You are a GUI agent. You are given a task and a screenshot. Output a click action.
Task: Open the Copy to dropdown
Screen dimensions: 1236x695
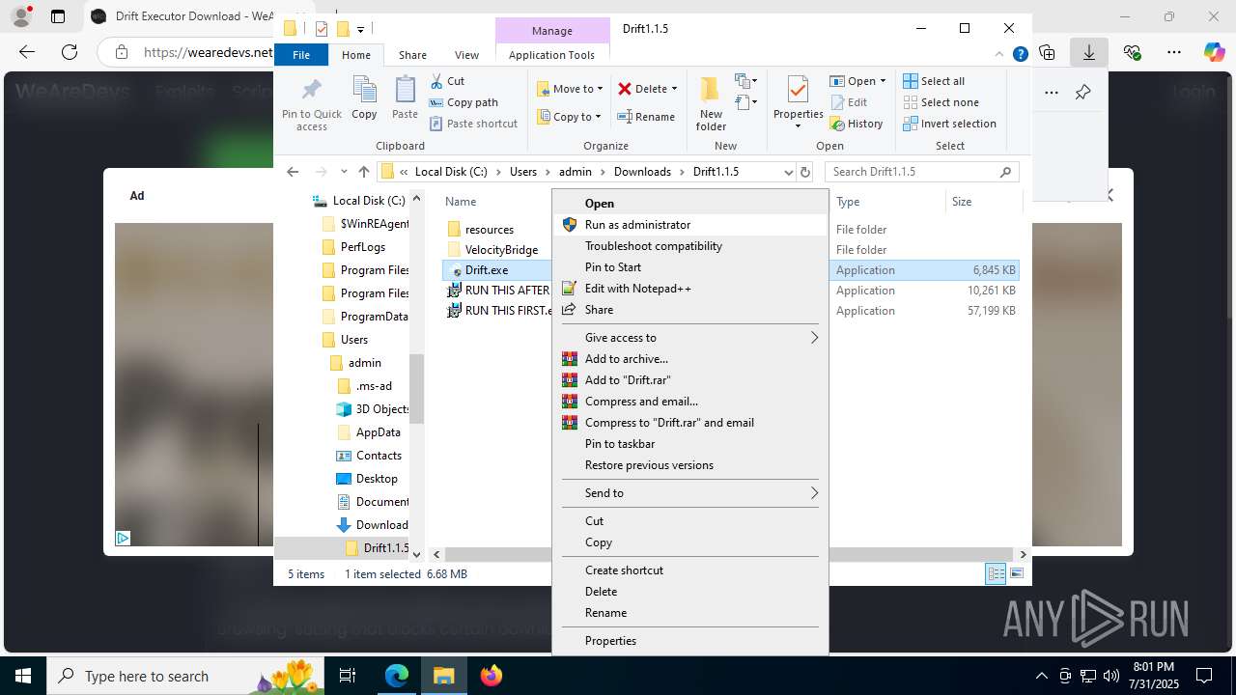[570, 117]
